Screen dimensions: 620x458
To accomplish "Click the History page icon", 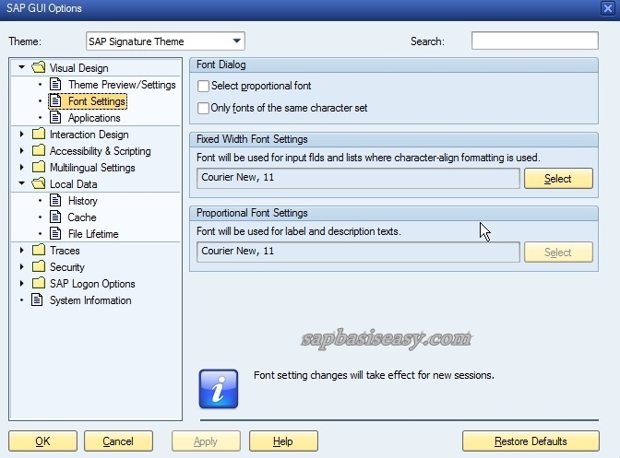I will tap(56, 201).
